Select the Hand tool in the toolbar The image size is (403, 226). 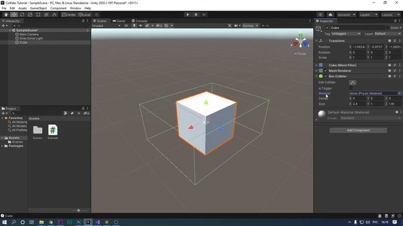click(x=6, y=14)
